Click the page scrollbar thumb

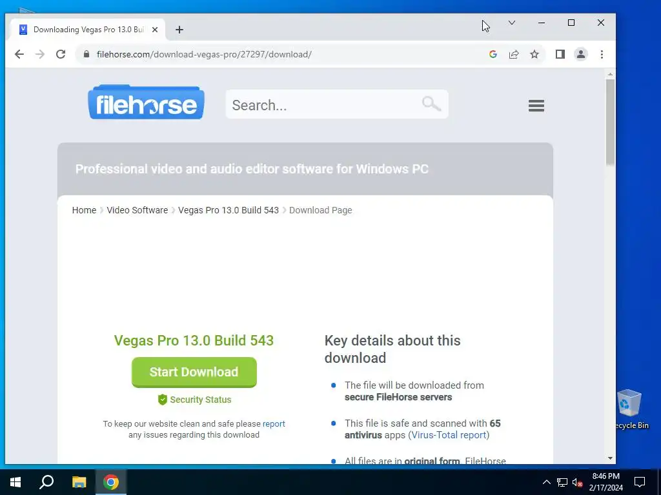pyautogui.click(x=610, y=122)
